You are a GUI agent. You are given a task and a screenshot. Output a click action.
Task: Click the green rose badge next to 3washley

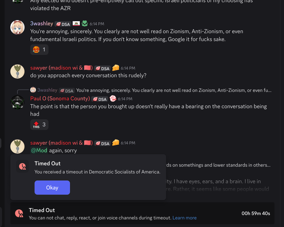tap(85, 23)
